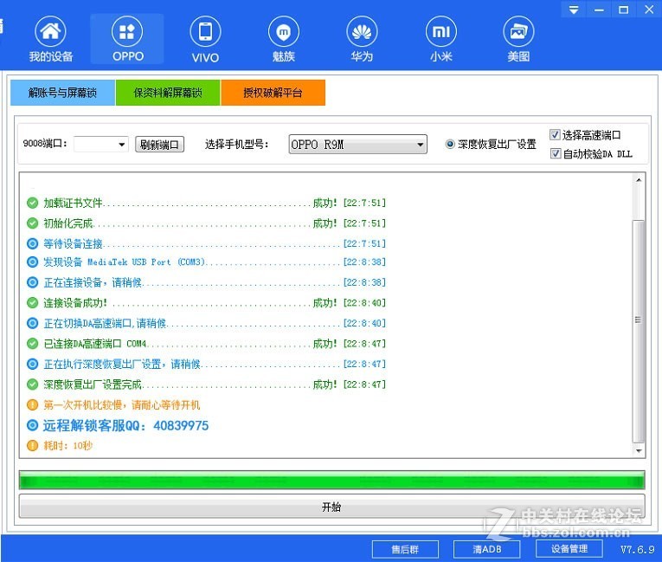Select the 小米 Xiaomi icon

[440, 33]
